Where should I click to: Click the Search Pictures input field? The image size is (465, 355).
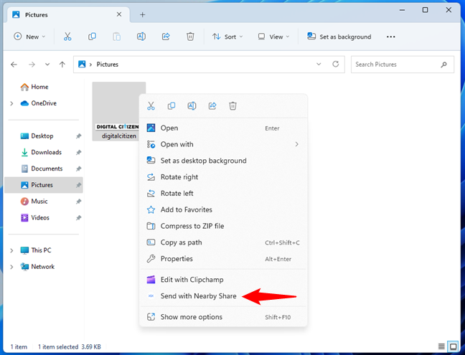point(396,65)
